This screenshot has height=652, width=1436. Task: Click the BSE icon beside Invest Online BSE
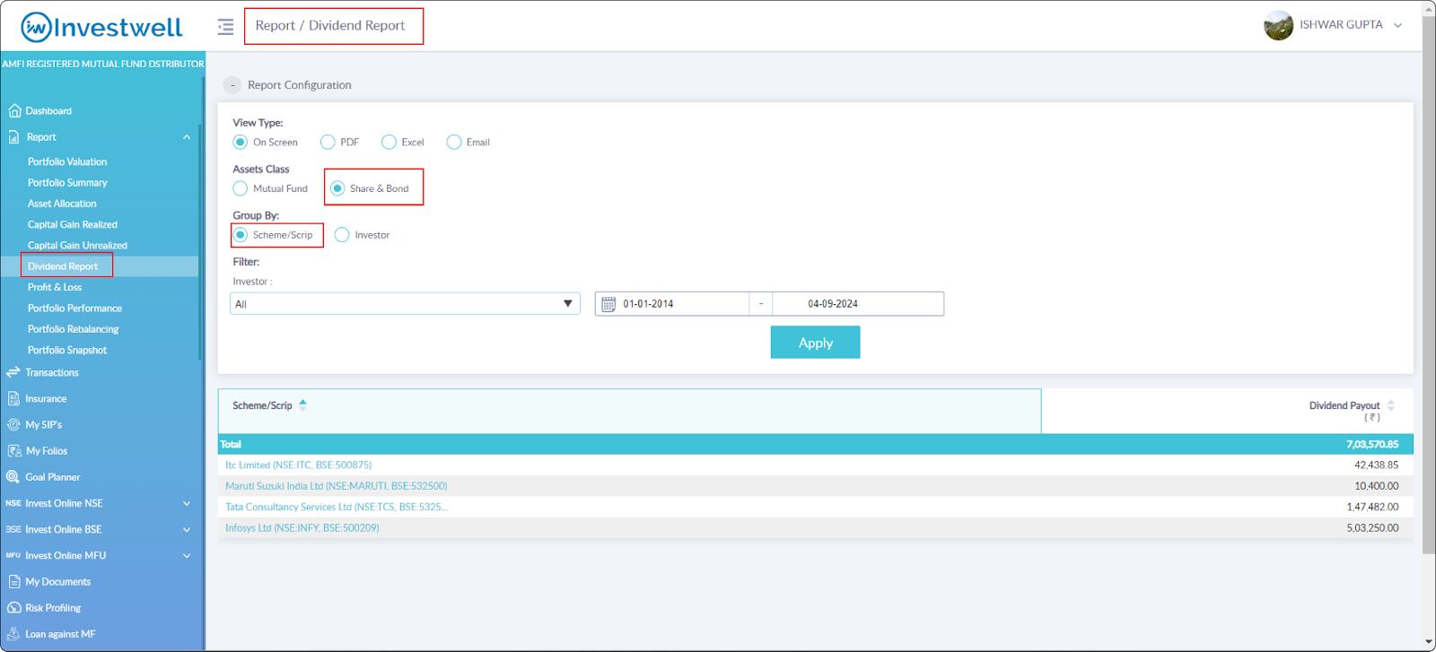click(x=13, y=529)
